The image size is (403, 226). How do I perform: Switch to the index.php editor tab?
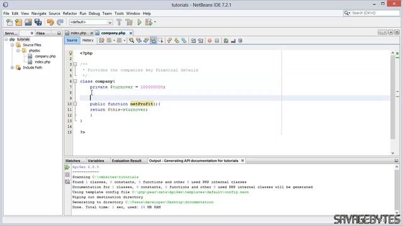(x=78, y=33)
